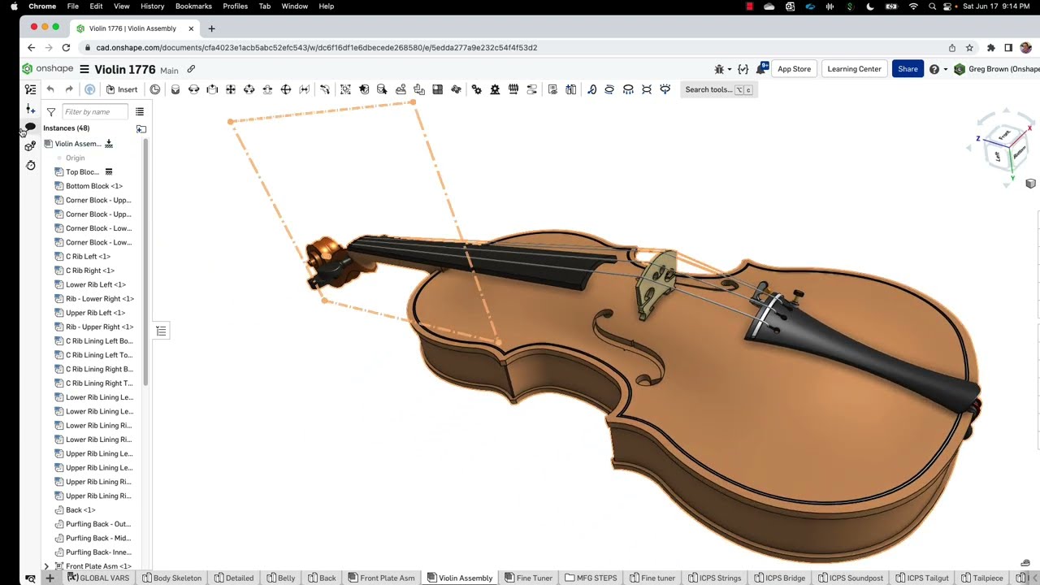Select the Revolute mate tool

193,89
